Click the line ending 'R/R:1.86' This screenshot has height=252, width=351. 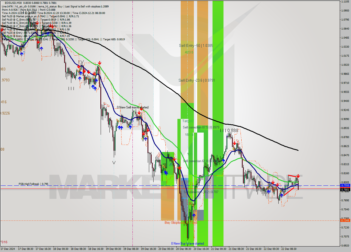tap(36, 19)
